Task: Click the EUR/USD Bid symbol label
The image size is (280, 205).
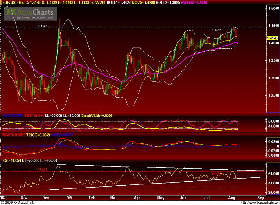Action: click(14, 3)
